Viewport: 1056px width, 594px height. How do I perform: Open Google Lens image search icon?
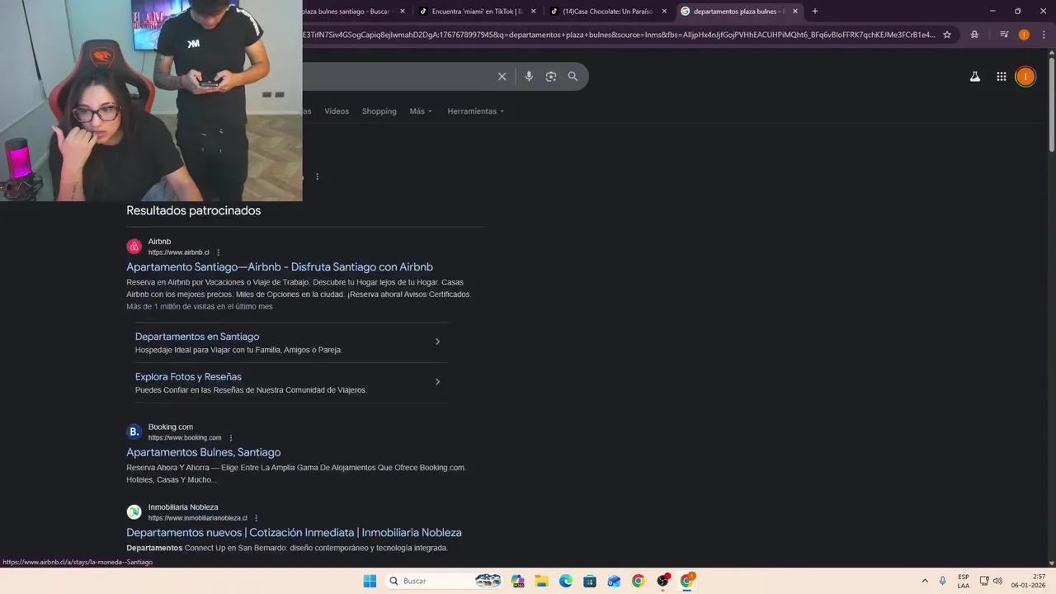pyautogui.click(x=551, y=77)
